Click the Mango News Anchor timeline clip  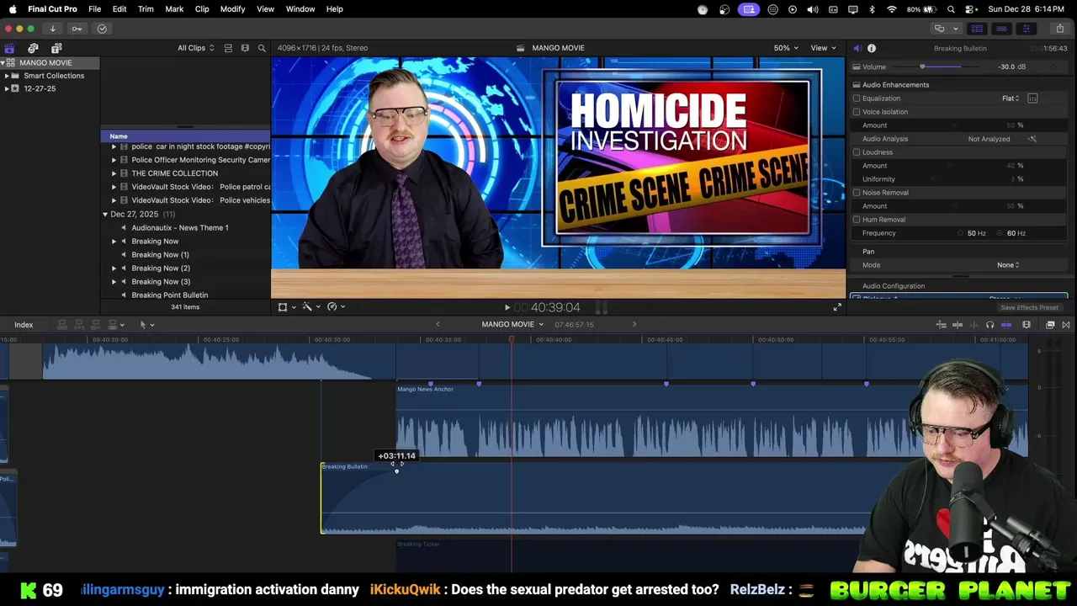pyautogui.click(x=712, y=420)
